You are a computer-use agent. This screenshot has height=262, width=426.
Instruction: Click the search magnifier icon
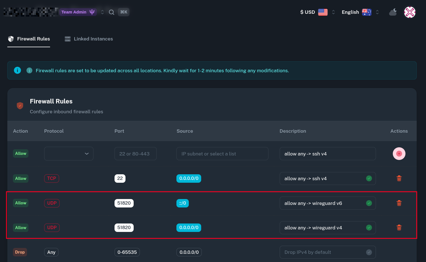pyautogui.click(x=111, y=12)
